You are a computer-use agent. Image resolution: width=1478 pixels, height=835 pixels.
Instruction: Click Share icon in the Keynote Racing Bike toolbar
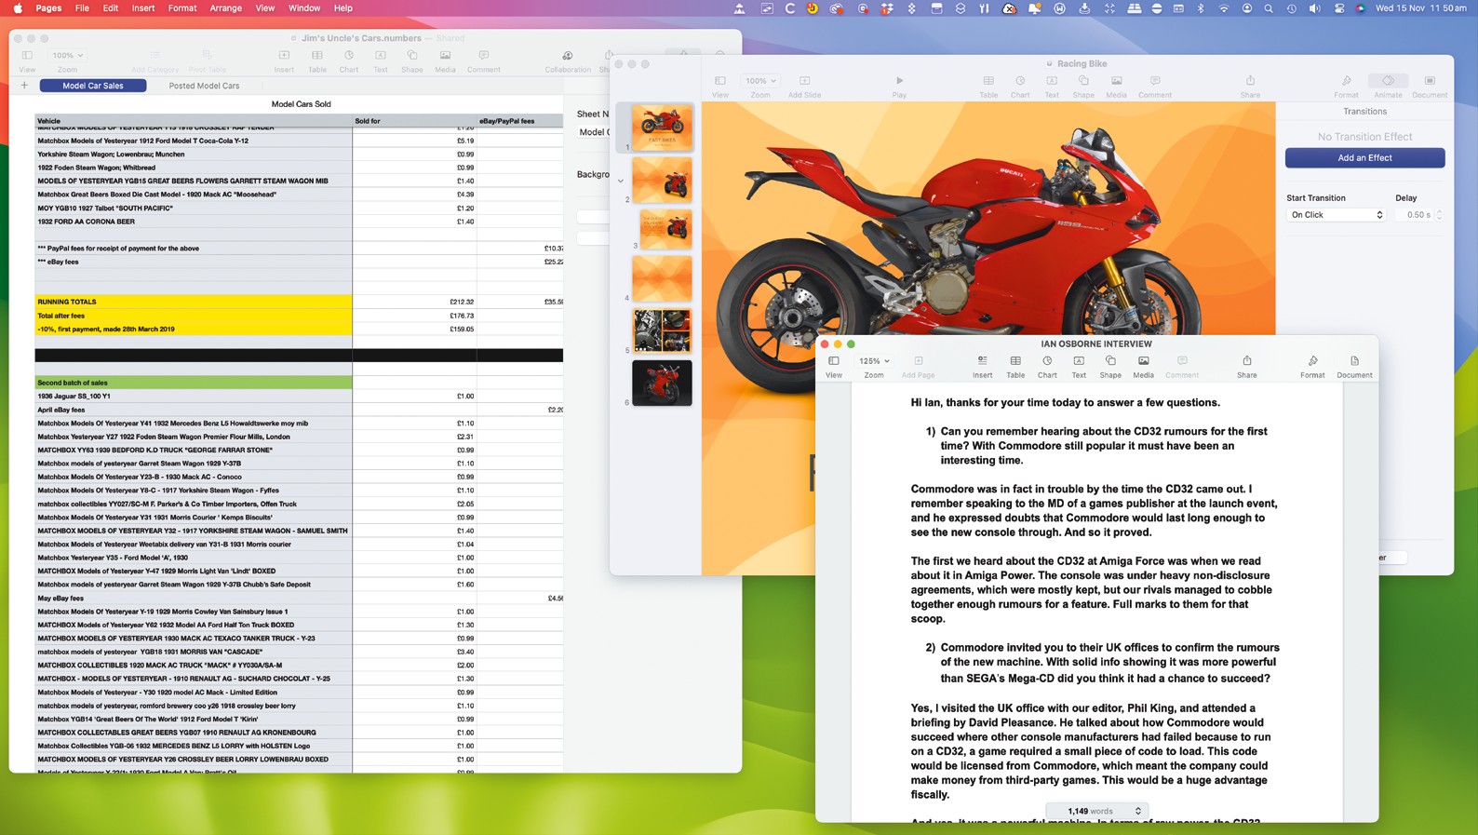pos(1250,86)
